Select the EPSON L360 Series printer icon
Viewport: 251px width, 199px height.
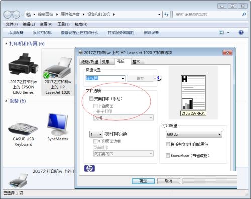tap(23, 64)
